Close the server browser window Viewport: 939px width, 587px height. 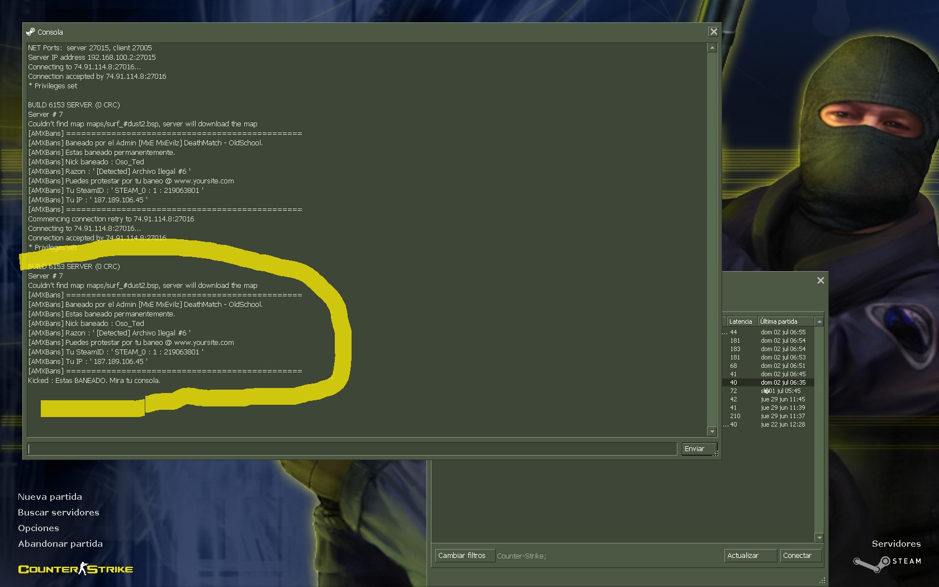click(821, 281)
